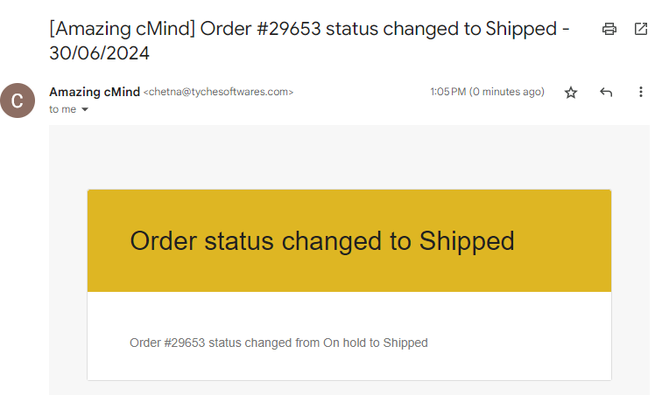Screen dimensions: 662x395
Task: Click the 30/06/2024 date in the subject
Action: pos(99,53)
